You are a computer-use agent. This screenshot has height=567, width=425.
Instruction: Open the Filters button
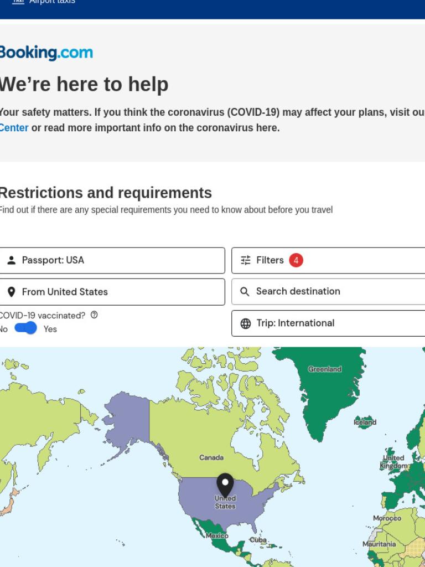pyautogui.click(x=328, y=260)
